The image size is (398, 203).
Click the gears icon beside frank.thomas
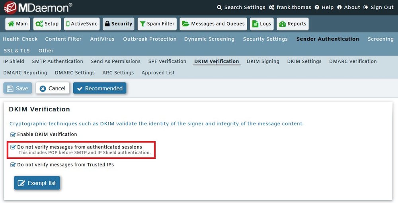pyautogui.click(x=271, y=7)
